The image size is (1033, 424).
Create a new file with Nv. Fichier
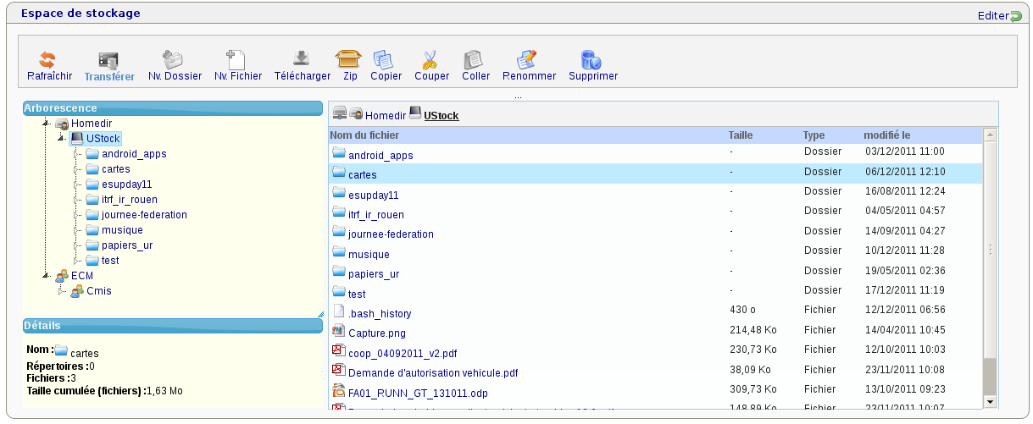point(236,60)
